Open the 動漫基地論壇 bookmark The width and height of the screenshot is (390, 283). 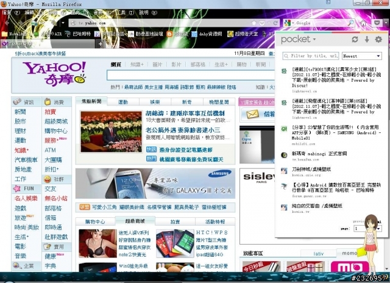(x=146, y=34)
